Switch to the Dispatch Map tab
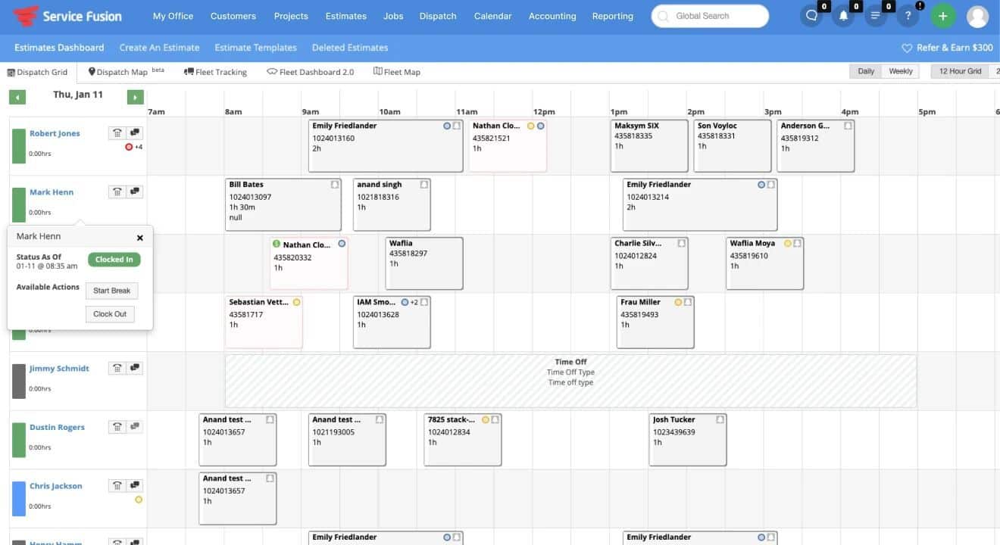Viewport: 1000px width, 545px height. point(121,71)
